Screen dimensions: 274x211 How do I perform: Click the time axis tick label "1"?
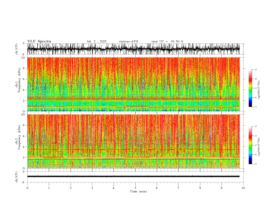(x=49, y=188)
